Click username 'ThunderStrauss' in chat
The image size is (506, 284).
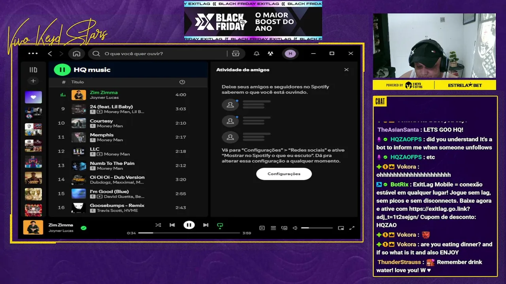(x=399, y=262)
